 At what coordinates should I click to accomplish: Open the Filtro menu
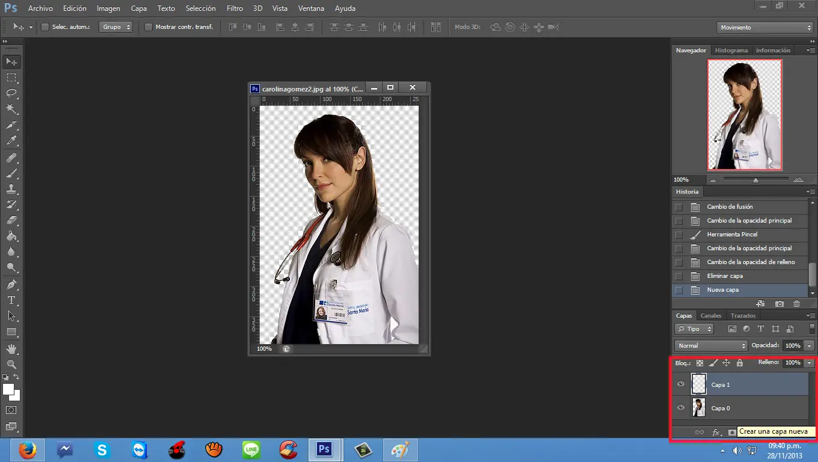(235, 8)
